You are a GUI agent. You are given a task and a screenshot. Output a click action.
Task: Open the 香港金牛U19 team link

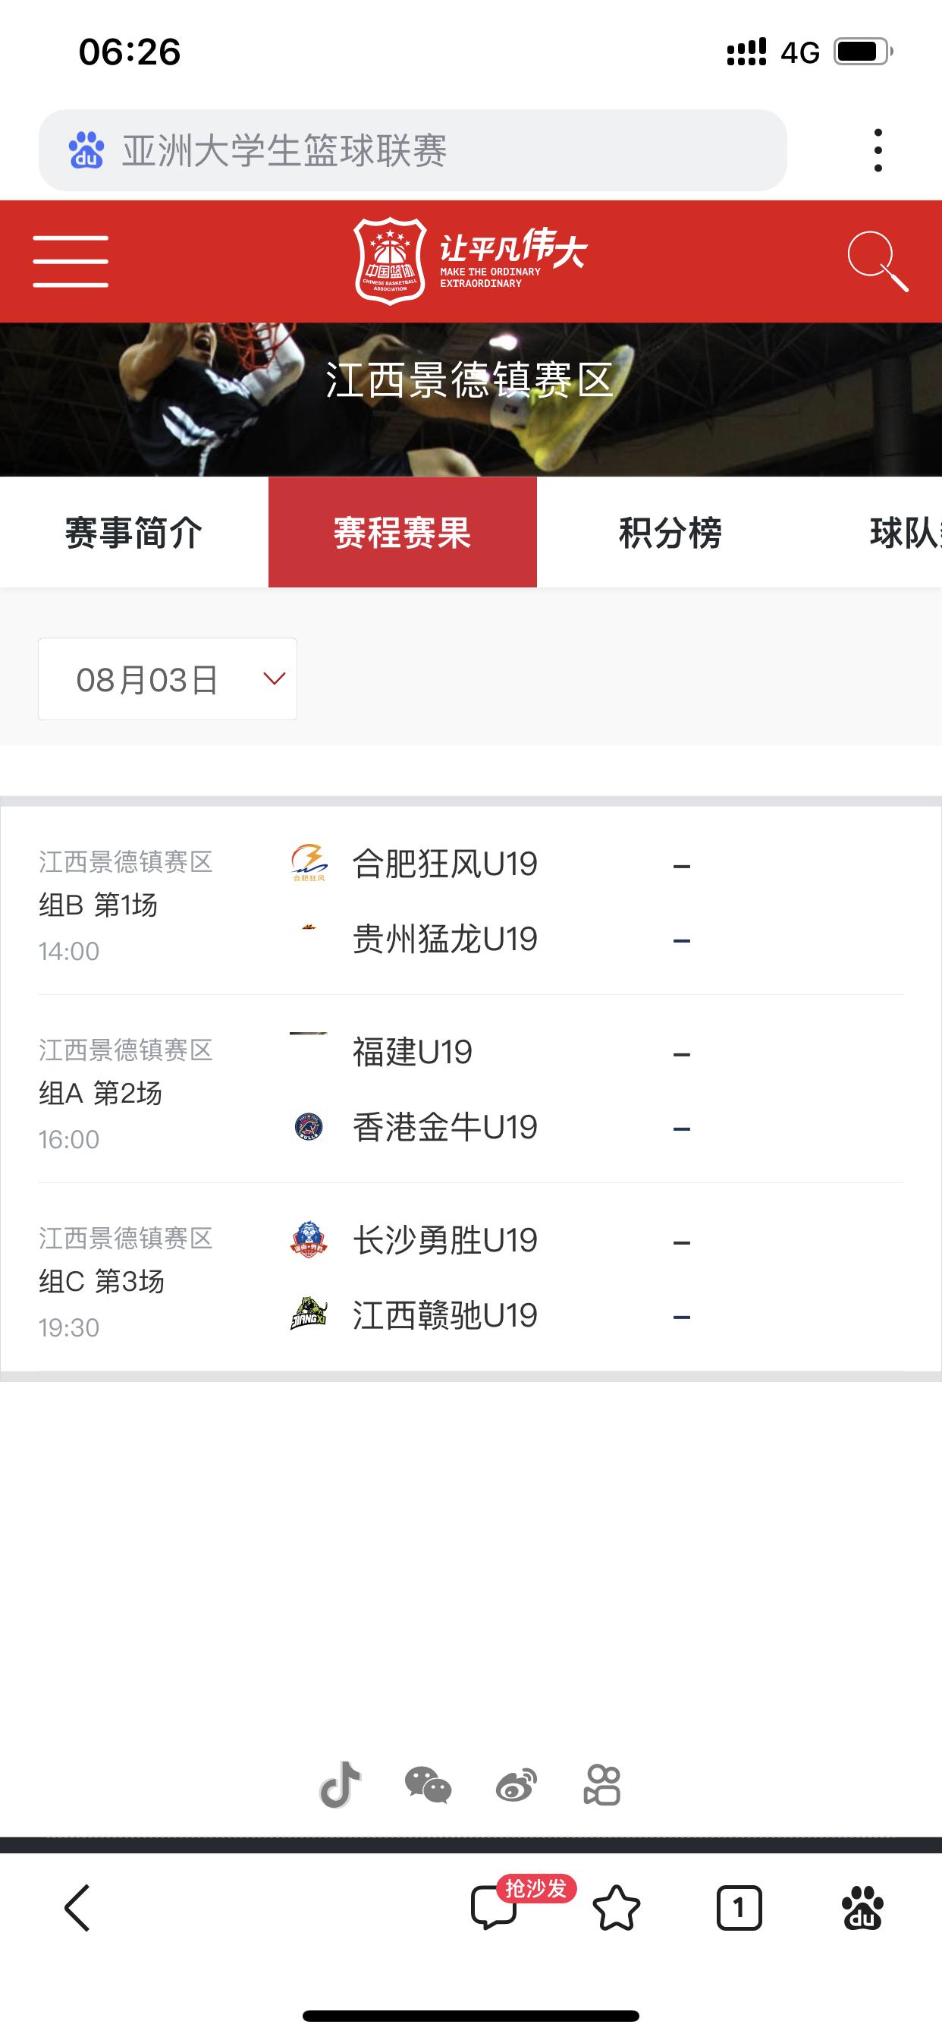(x=445, y=1127)
